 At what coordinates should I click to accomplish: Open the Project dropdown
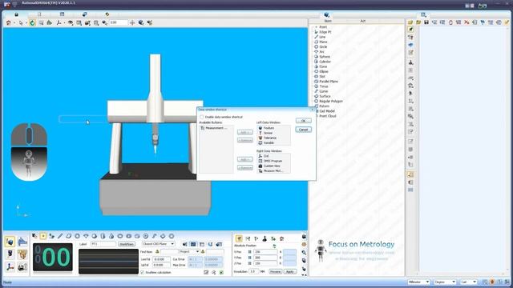(x=189, y=252)
